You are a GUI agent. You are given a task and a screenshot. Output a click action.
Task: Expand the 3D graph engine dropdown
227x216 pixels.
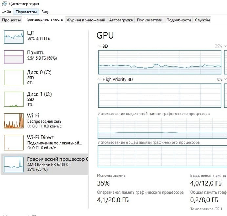[x=100, y=46]
